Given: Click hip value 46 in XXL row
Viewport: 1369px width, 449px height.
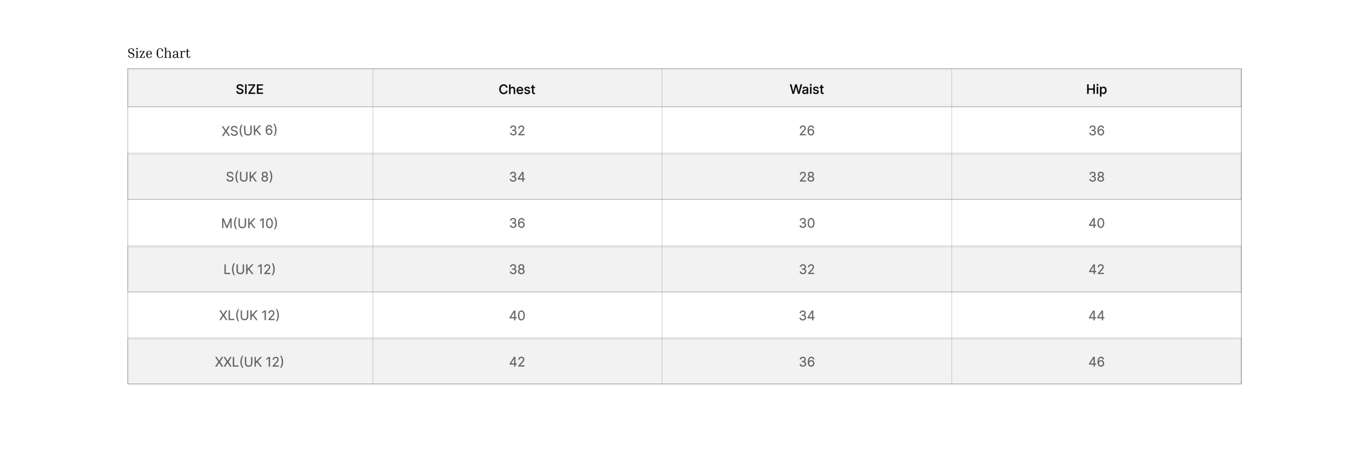Looking at the screenshot, I should [1096, 362].
